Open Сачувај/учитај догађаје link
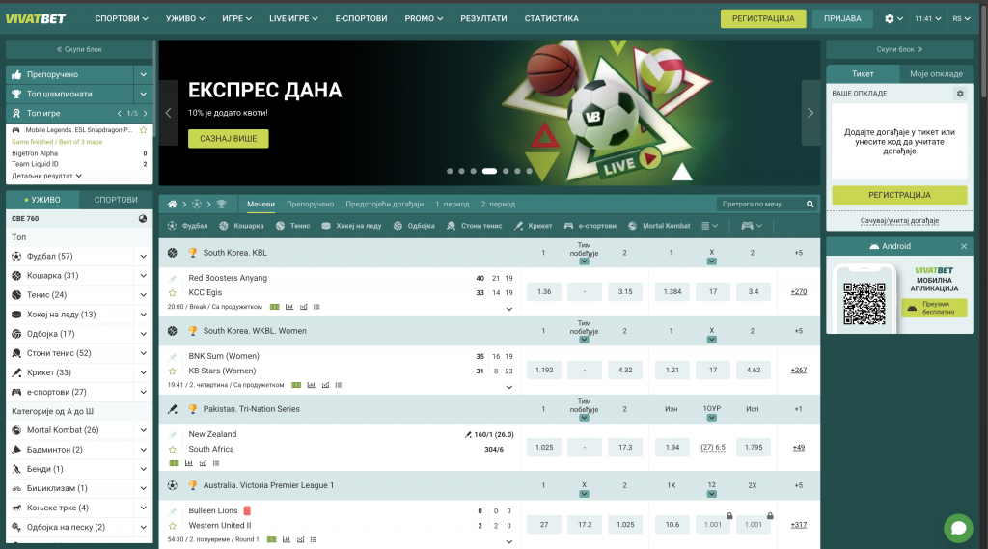This screenshot has height=549, width=988. tap(899, 221)
